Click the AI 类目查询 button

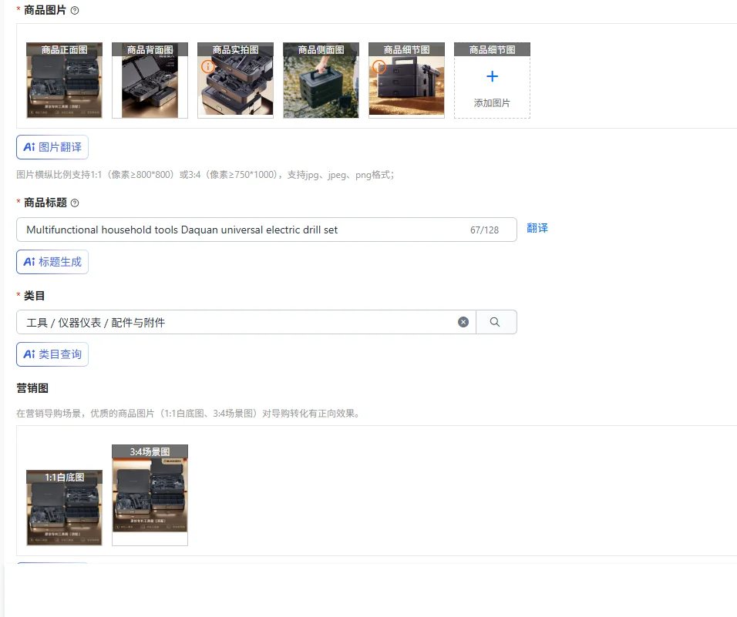tap(52, 354)
